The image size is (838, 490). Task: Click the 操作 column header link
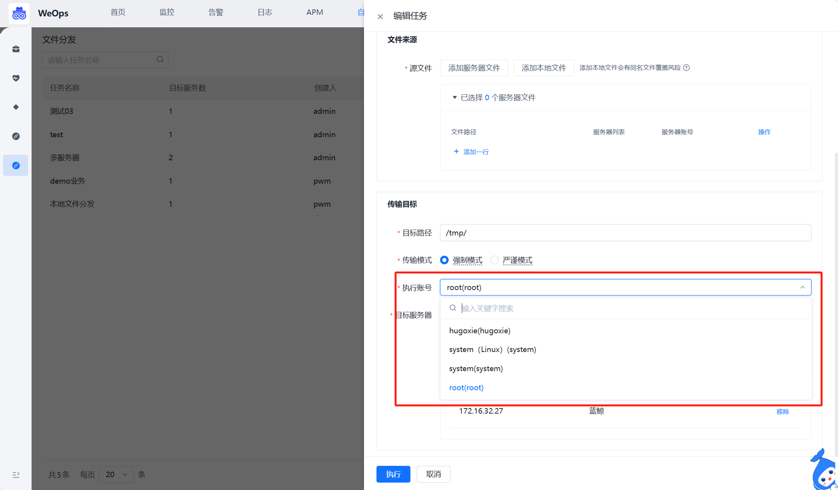[764, 132]
